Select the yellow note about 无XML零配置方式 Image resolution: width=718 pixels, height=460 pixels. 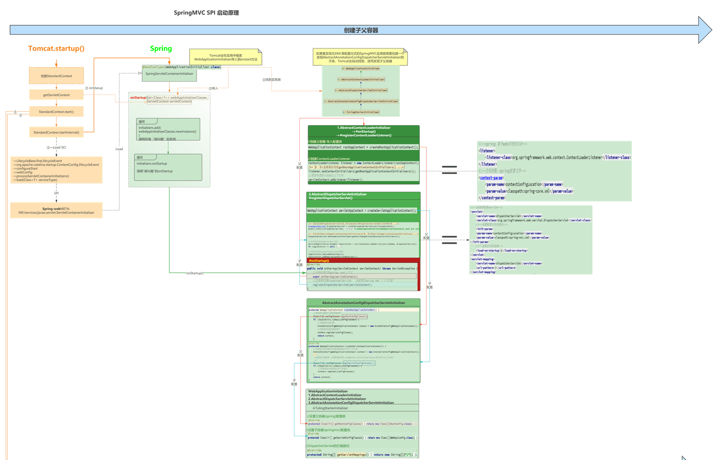(360, 57)
